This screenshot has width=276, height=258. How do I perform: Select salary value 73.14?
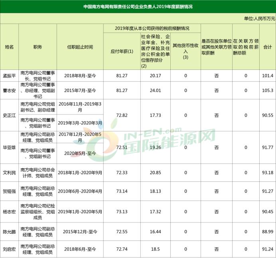point(122,191)
